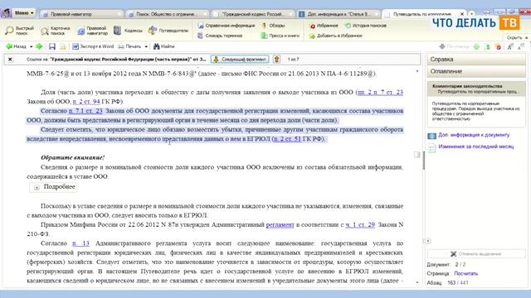Image resolution: width=531 pixels, height=298 pixels.
Task: Open Путеводители section
Action: pyautogui.click(x=168, y=31)
